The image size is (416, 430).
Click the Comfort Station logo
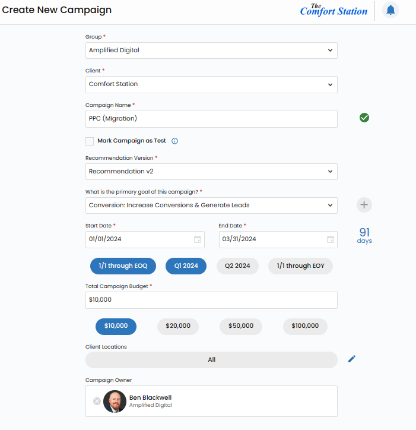coord(334,10)
